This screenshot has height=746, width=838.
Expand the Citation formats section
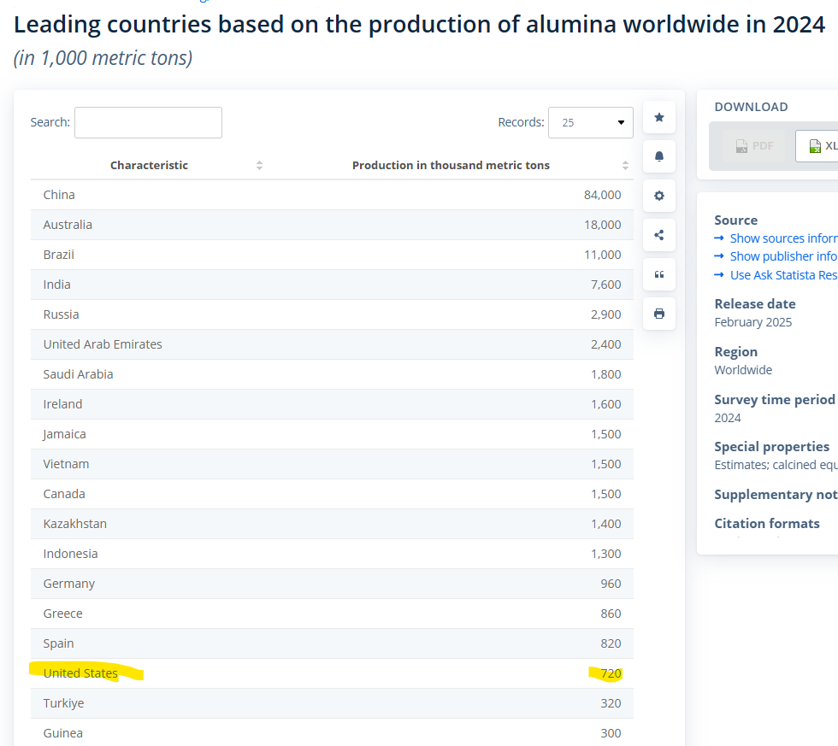pos(767,523)
